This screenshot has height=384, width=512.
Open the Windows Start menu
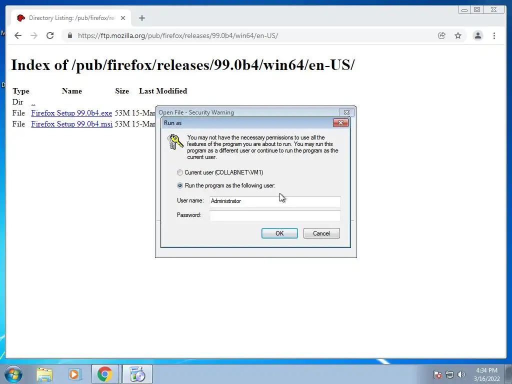tap(13, 374)
